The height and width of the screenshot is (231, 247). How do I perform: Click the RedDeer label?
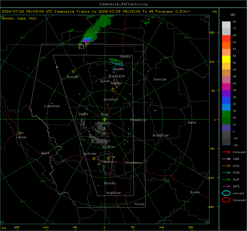point(116,83)
